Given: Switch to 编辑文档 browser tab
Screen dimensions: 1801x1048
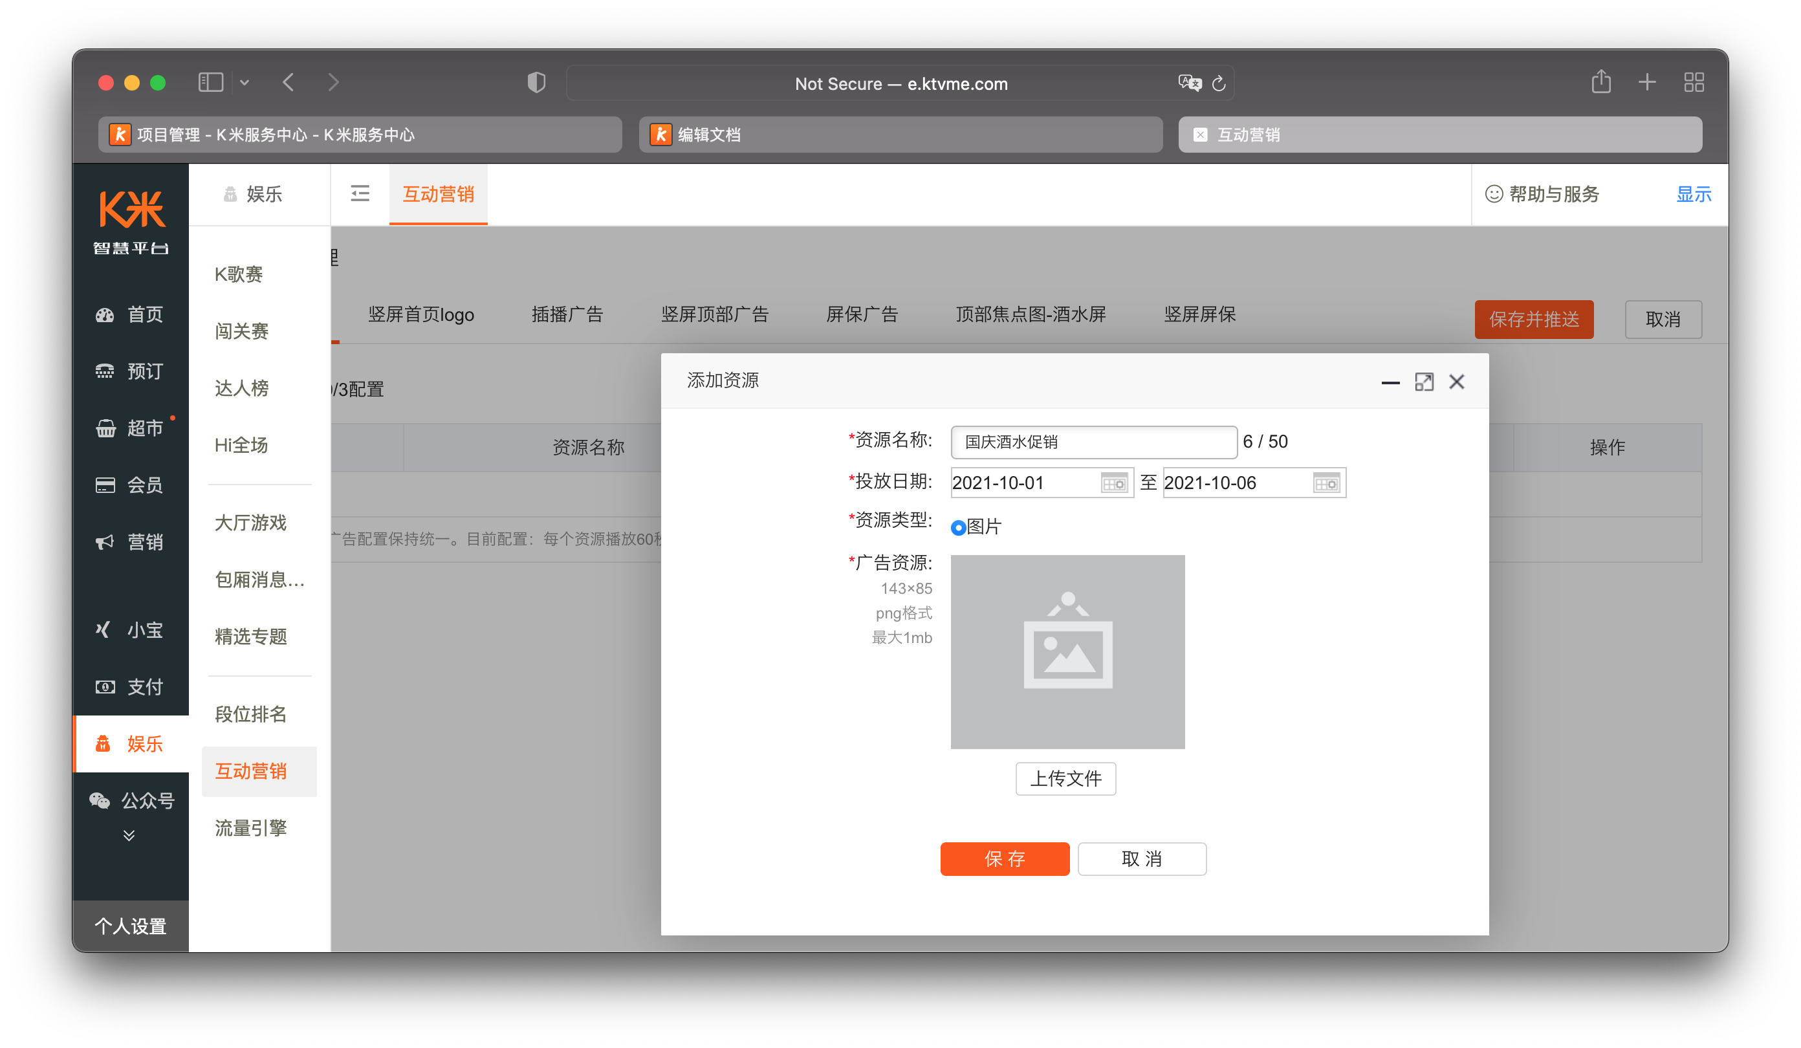Looking at the screenshot, I should [900, 135].
